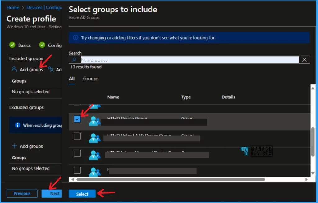Screen dimensions: 318x203
Task: Open the Basics step tab
Action: [24, 45]
